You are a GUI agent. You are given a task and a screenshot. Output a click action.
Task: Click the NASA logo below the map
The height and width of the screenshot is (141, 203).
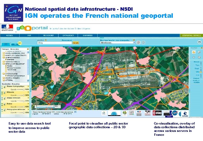coord(175,113)
